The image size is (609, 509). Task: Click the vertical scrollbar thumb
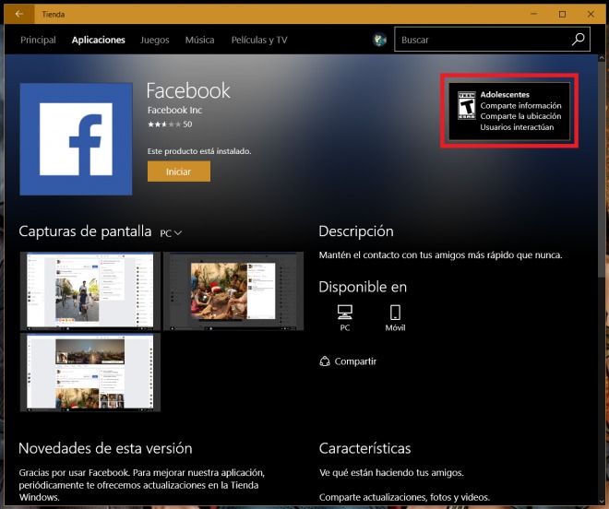tap(602, 170)
